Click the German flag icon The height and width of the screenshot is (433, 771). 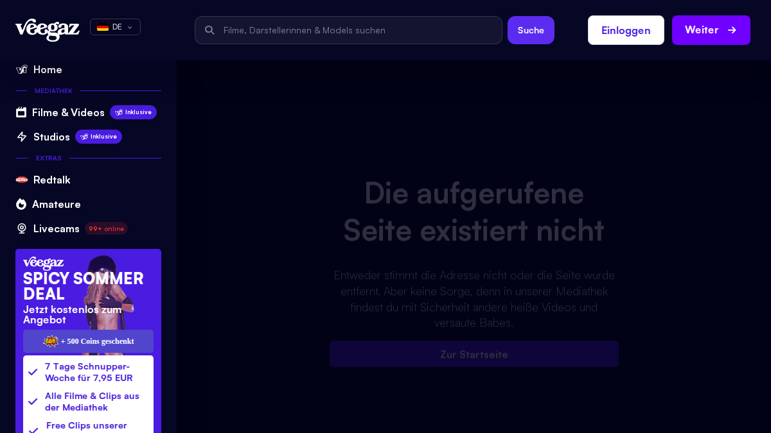click(x=103, y=27)
